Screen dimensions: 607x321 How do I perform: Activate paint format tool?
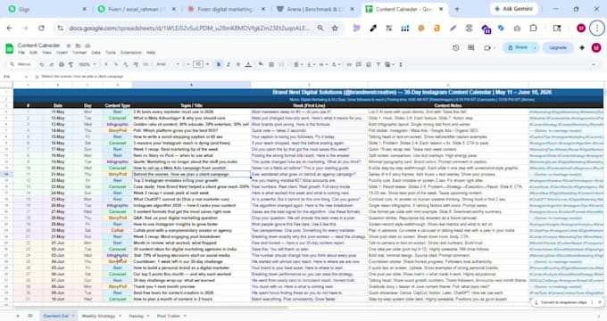point(71,64)
